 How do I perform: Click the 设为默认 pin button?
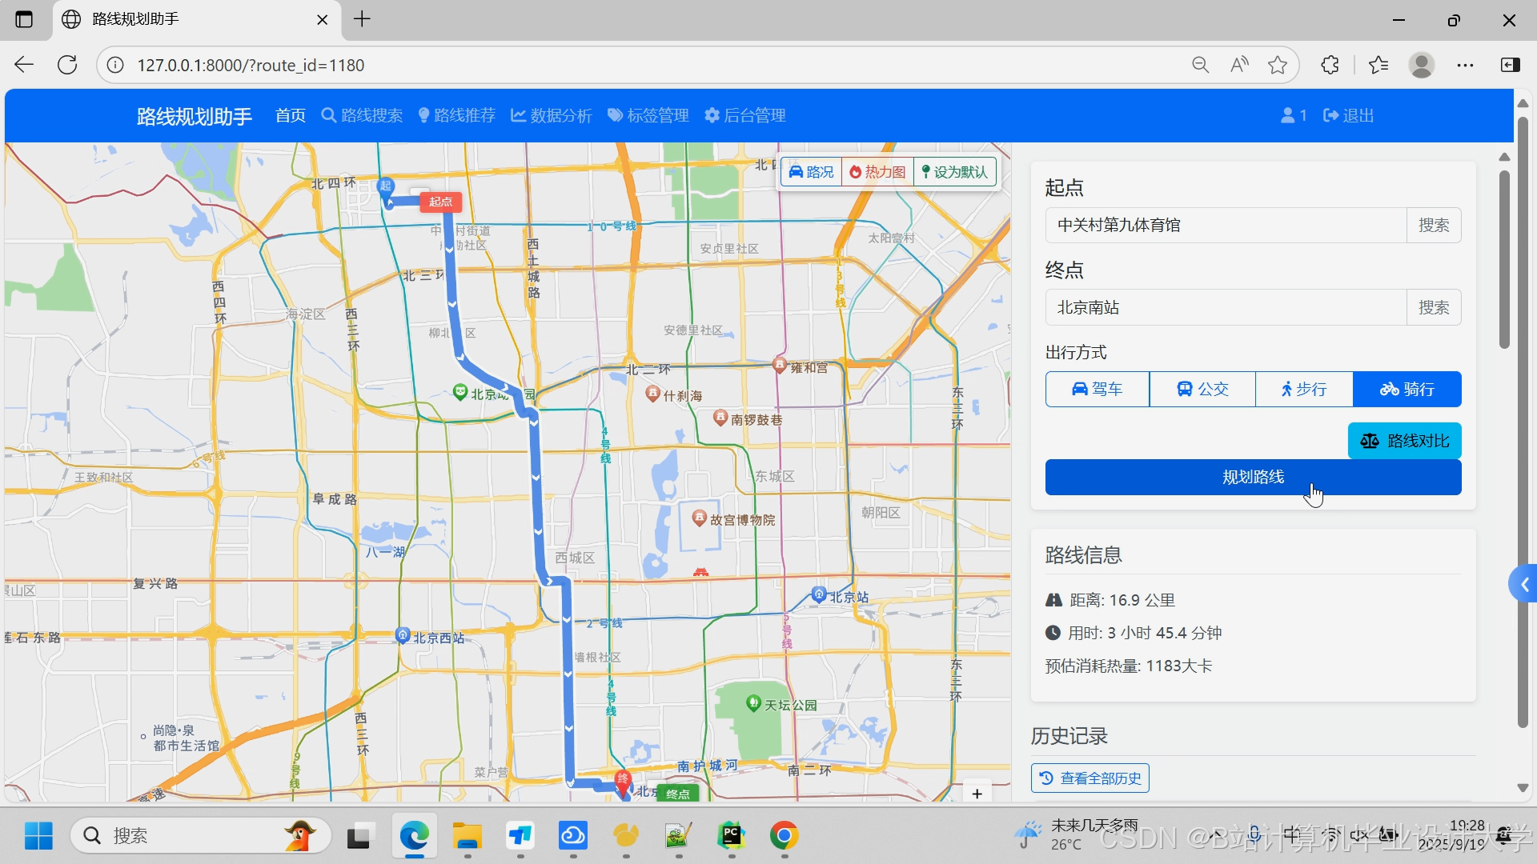pos(955,172)
